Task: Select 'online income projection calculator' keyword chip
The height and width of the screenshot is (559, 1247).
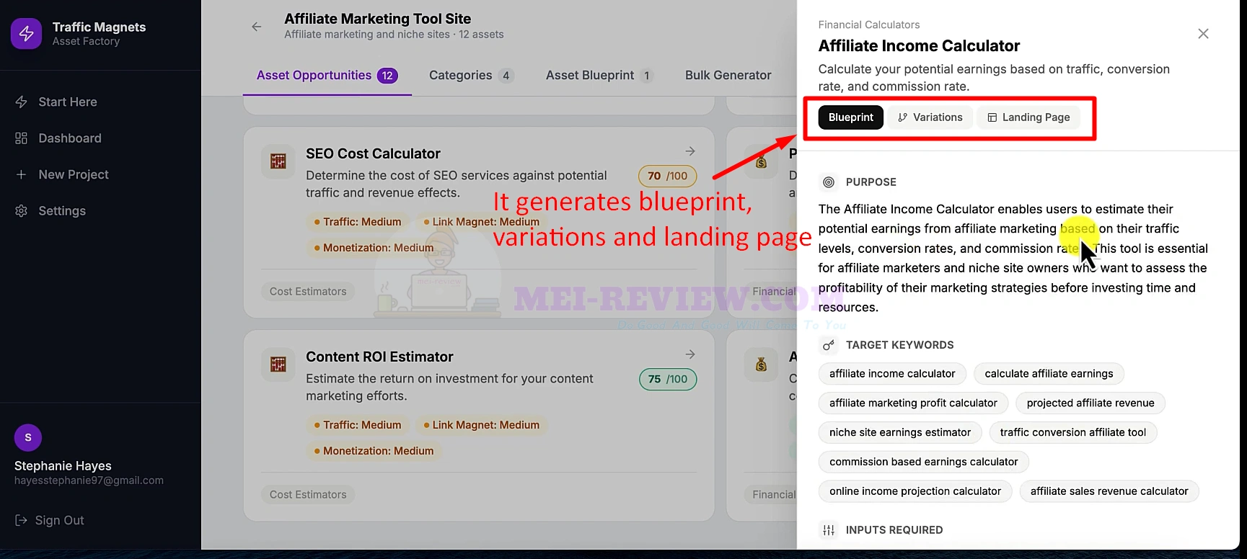Action: [x=915, y=492]
